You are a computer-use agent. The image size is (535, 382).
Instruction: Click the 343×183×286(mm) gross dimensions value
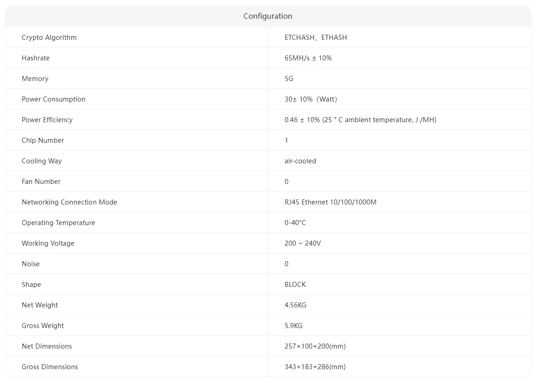(x=315, y=367)
